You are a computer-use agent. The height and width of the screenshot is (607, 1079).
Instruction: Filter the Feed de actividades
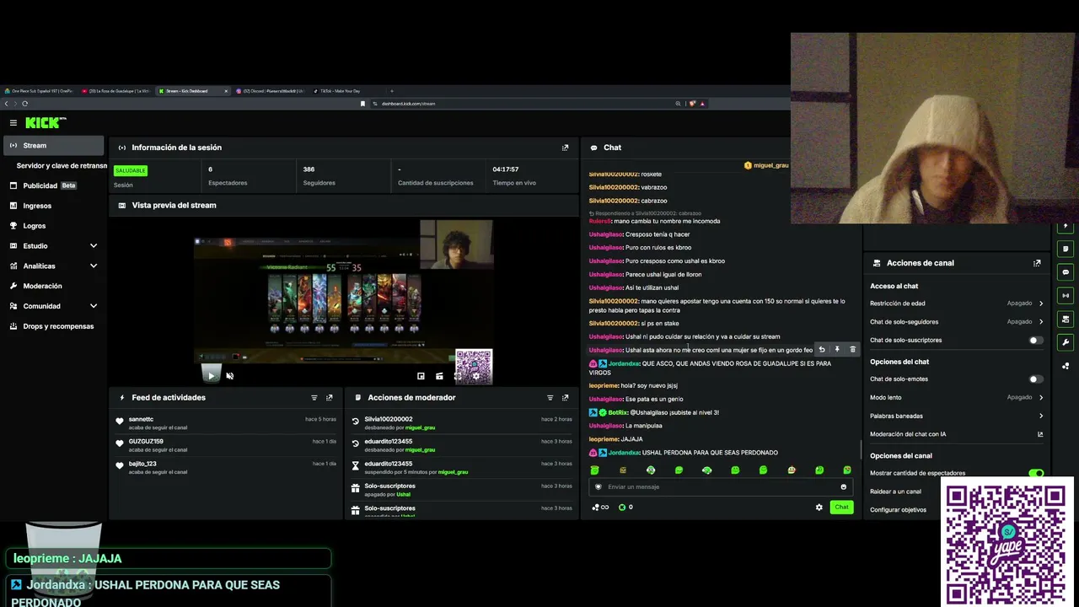coord(314,398)
